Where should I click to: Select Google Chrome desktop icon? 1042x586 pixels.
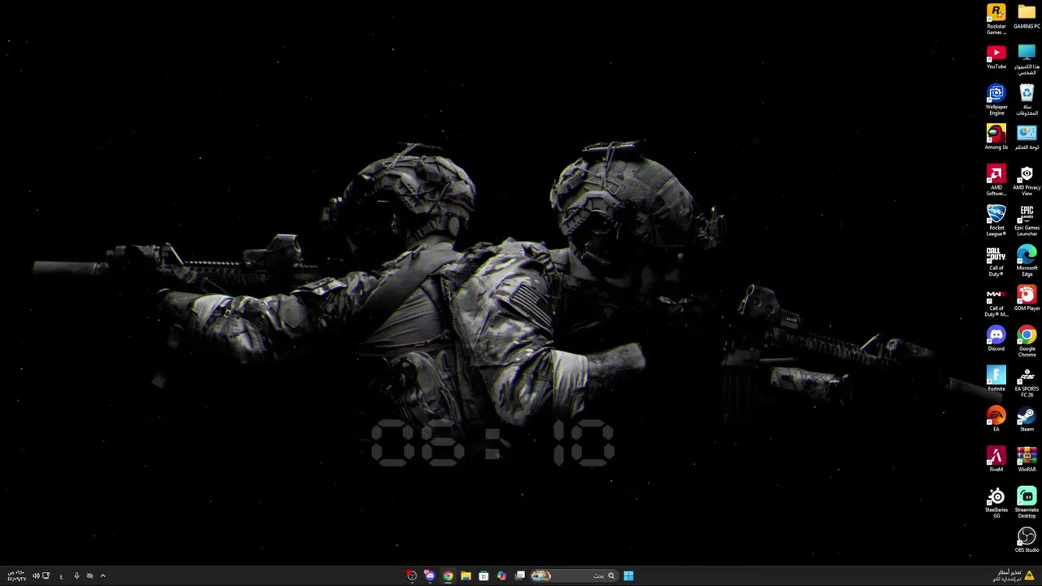tap(1027, 342)
